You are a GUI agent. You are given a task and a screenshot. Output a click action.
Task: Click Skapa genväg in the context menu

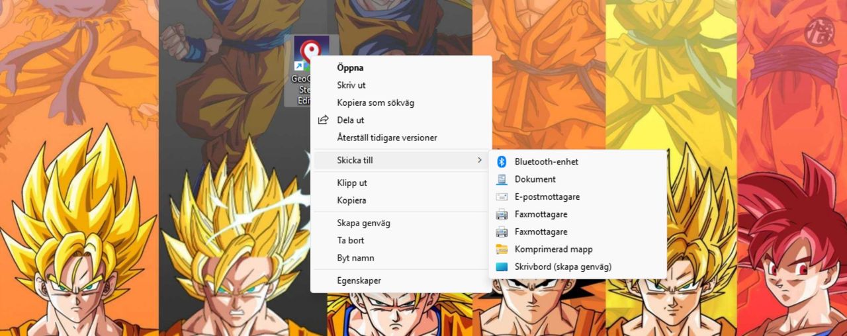click(401, 223)
